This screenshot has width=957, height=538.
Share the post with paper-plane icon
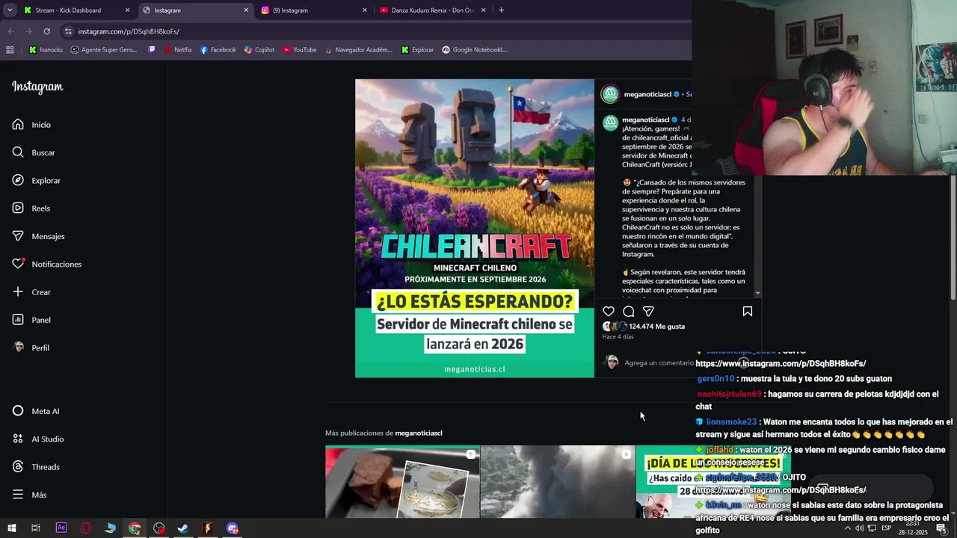[x=648, y=312]
